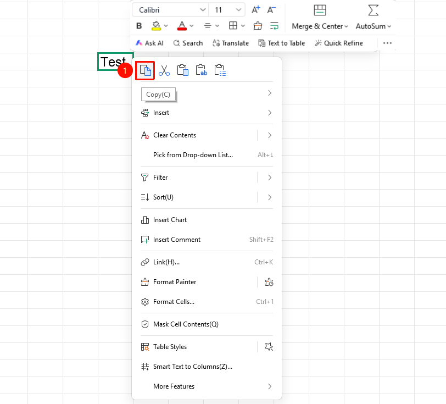Screen dimensions: 446x404
Task: Toggle bold formatting
Action: coord(139,26)
